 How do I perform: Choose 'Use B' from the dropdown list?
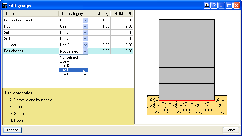[x=73, y=66]
